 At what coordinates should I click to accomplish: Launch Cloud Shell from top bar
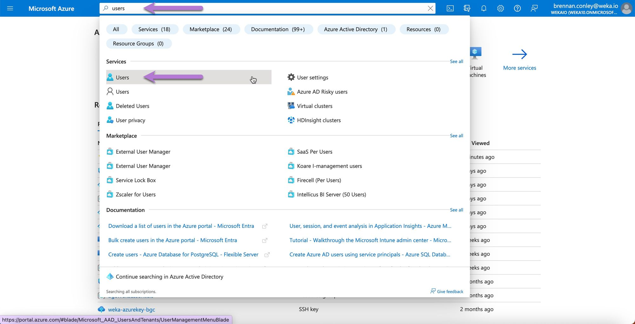450,8
